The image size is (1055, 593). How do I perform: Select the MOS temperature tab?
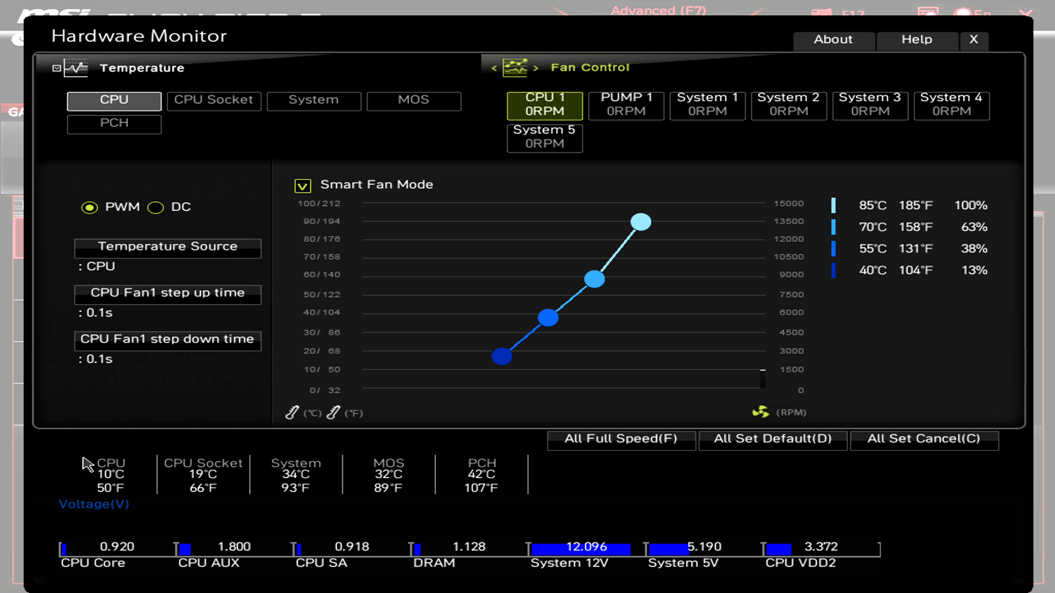pyautogui.click(x=412, y=99)
